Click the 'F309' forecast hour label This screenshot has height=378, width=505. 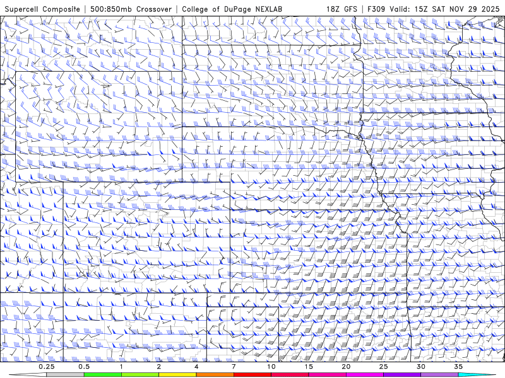(376, 9)
